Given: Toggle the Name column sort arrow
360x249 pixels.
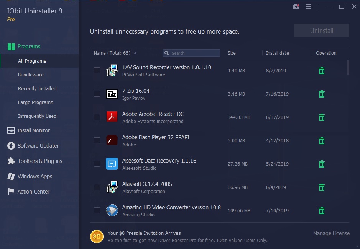Looking at the screenshot, I should tap(135, 53).
